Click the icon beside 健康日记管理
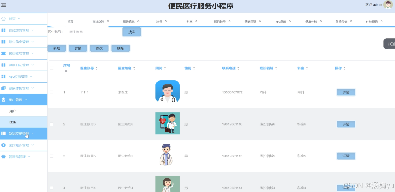The image size is (395, 192). tap(4, 65)
